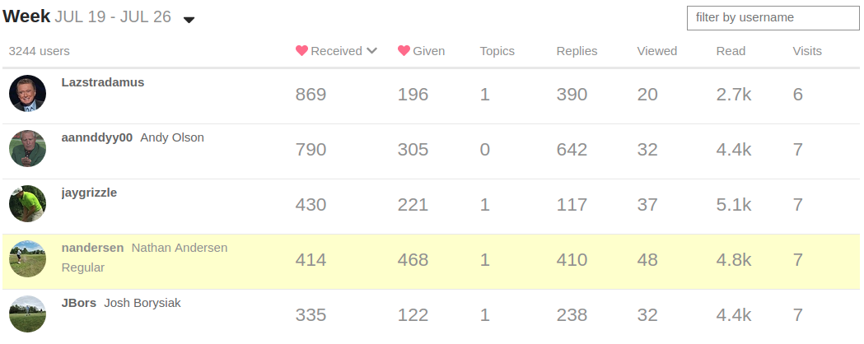Sort by Read column header
864x344 pixels.
[731, 51]
